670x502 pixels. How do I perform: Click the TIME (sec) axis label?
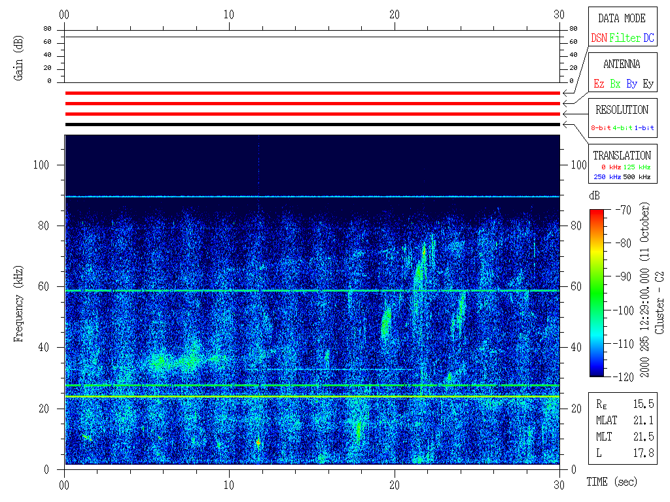point(610,482)
